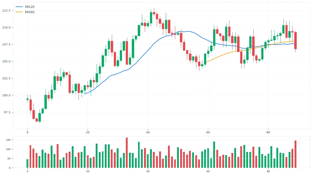Screen dimensions: 312x175
Task: Select the tallest red volume bar near index 33
Action: (127, 153)
